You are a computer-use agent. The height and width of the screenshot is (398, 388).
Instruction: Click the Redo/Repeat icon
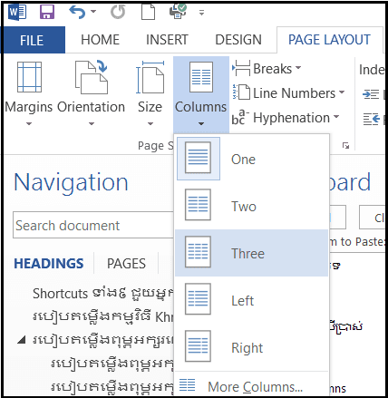tap(118, 13)
